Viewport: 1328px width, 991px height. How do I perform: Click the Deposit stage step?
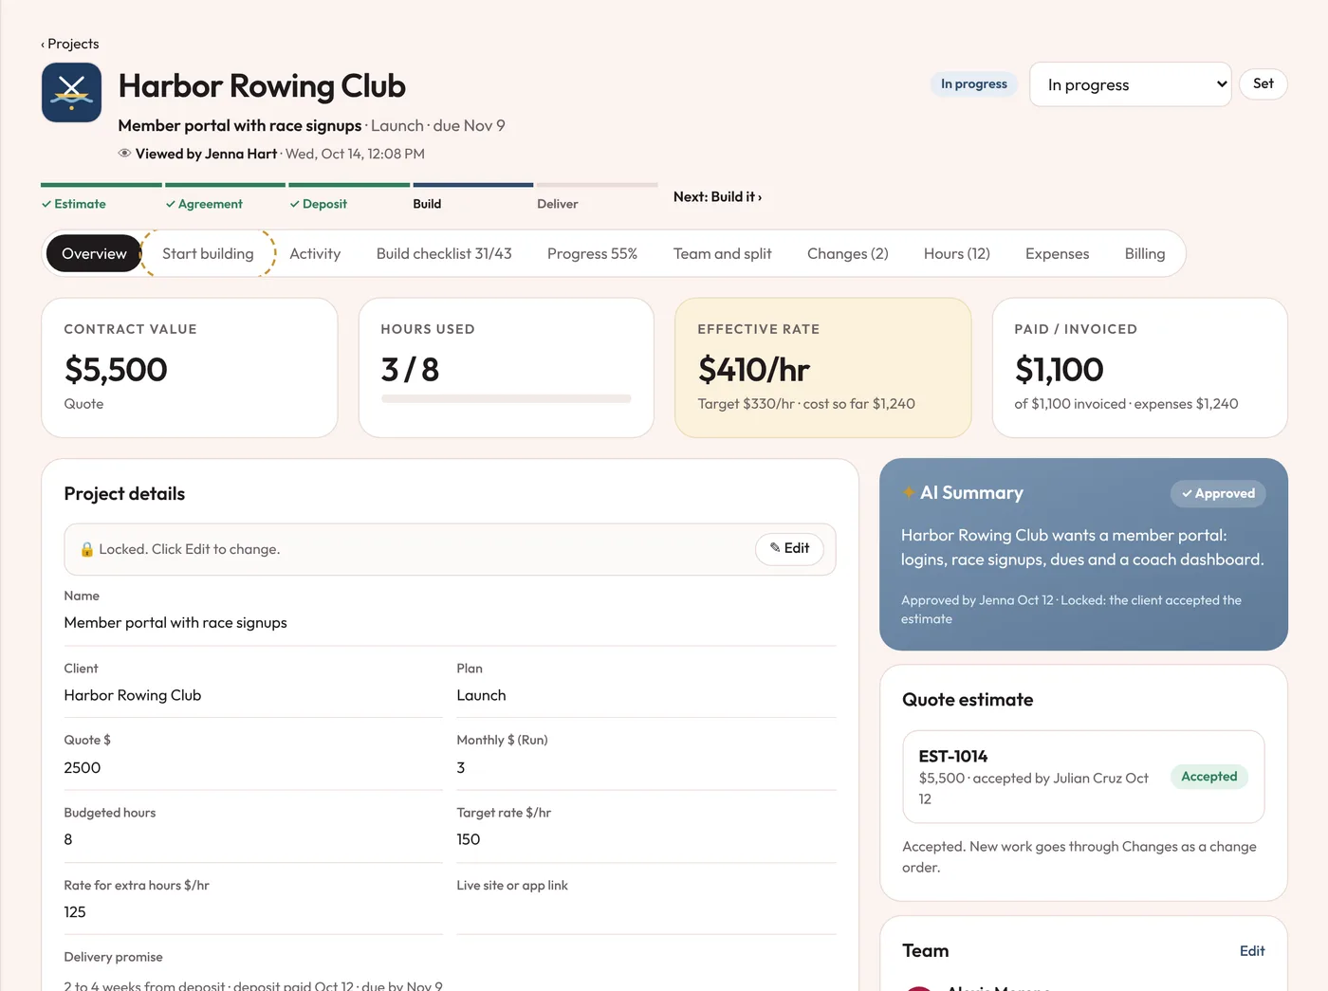pyautogui.click(x=349, y=195)
